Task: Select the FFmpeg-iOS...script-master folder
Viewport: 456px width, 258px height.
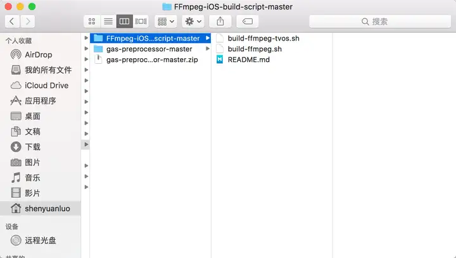Action: click(150, 39)
